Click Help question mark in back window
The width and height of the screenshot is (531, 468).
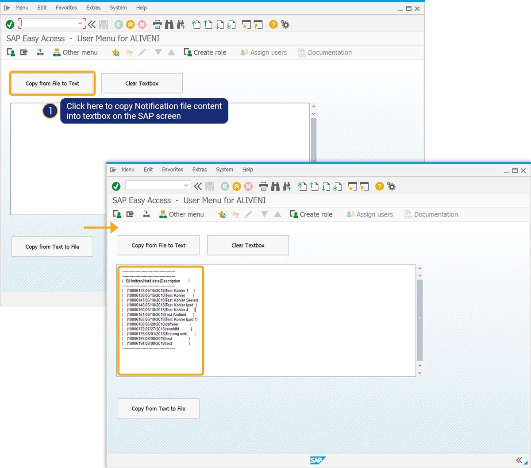[273, 25]
